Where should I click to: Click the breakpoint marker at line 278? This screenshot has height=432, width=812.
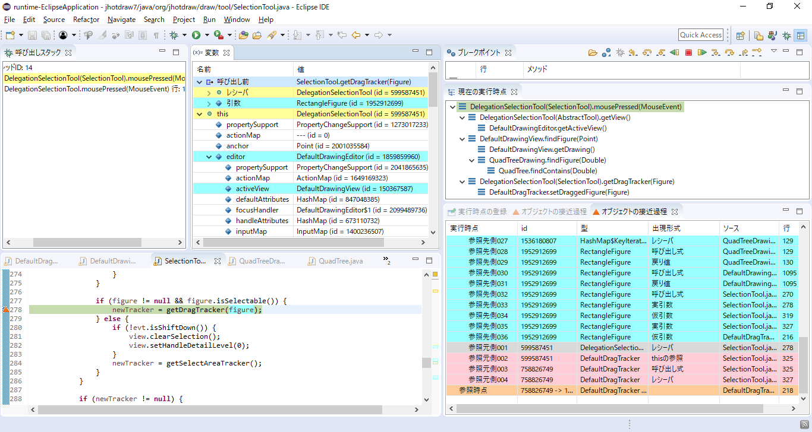(6, 310)
